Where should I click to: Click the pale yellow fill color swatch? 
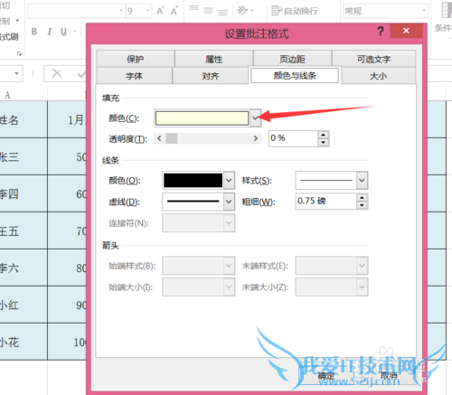pyautogui.click(x=202, y=118)
